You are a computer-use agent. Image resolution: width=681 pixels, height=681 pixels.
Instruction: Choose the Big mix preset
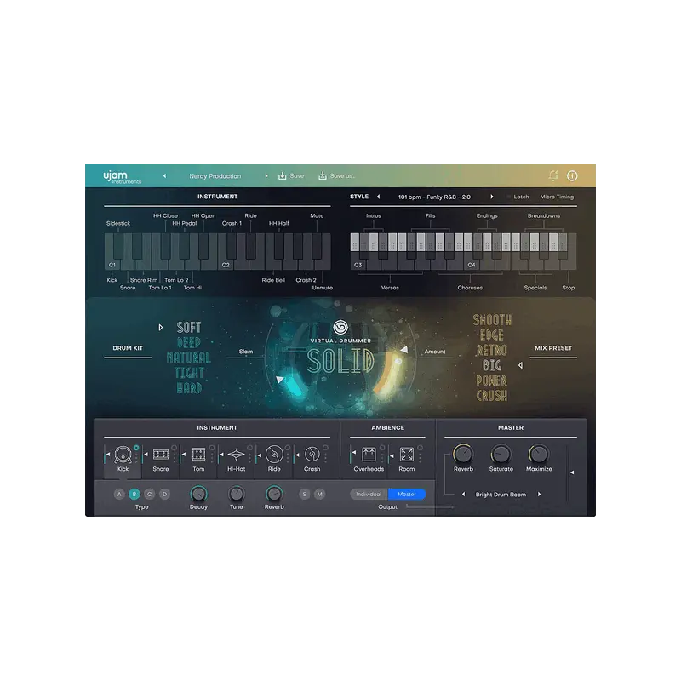(492, 366)
